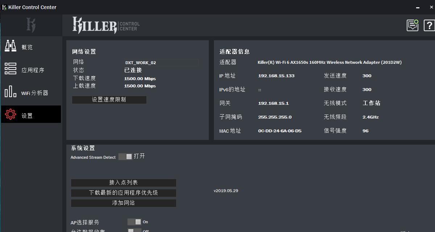Click the 添加网站 button
The height and width of the screenshot is (232, 435).
[124, 203]
